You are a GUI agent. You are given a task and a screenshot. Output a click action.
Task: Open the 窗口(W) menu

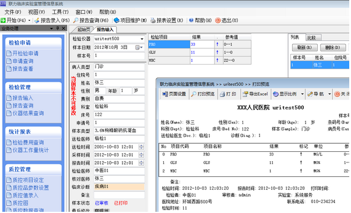[84, 12]
